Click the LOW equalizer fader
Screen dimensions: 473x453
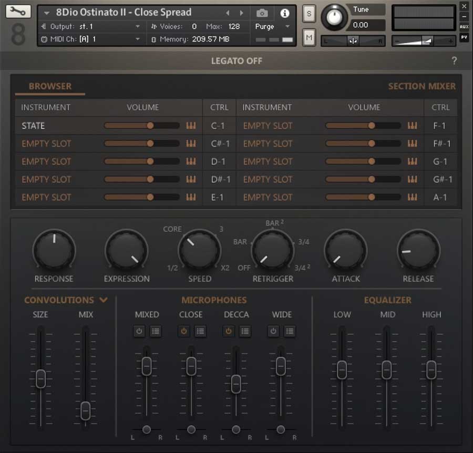[342, 370]
